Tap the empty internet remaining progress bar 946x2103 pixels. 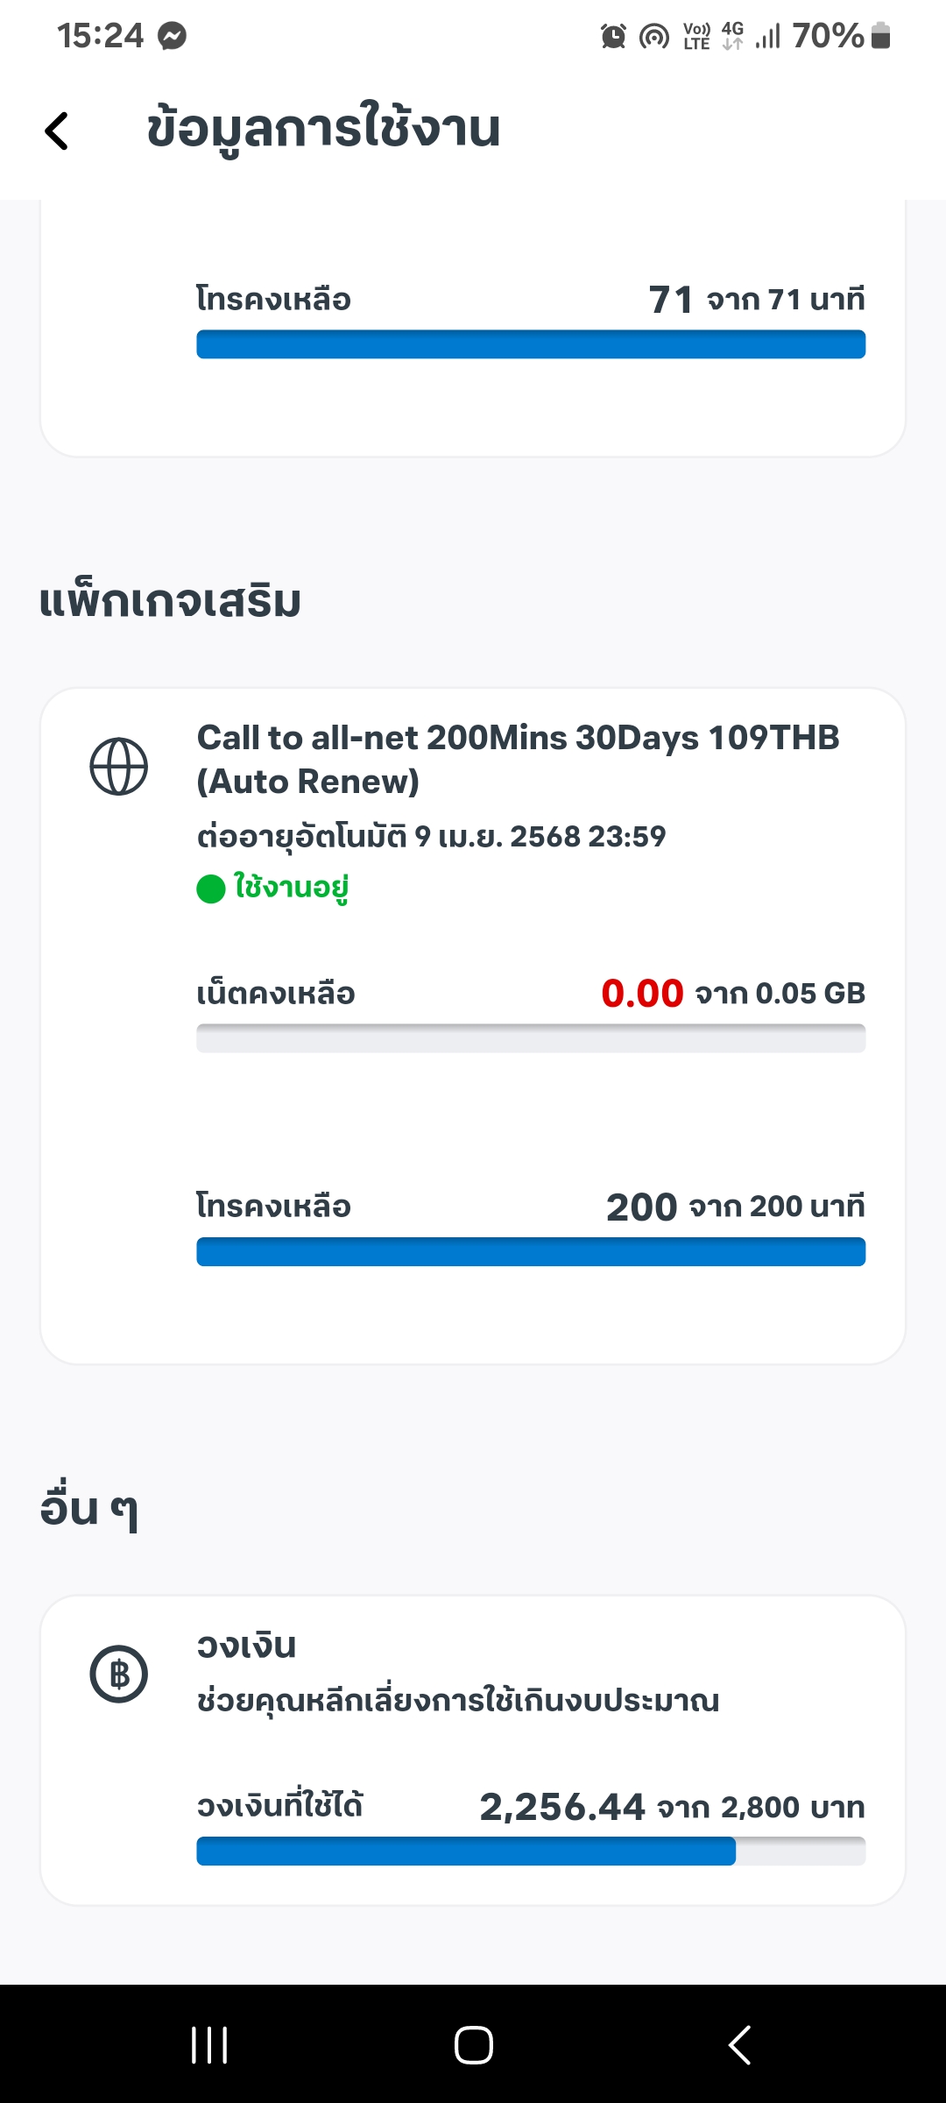tap(531, 1038)
